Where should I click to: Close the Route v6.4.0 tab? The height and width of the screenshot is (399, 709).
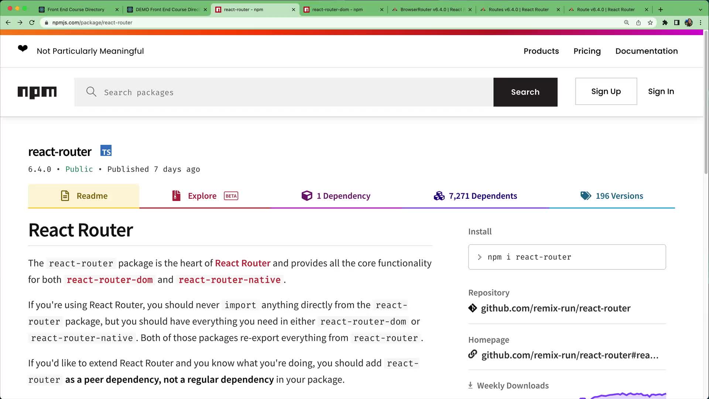pos(647,10)
